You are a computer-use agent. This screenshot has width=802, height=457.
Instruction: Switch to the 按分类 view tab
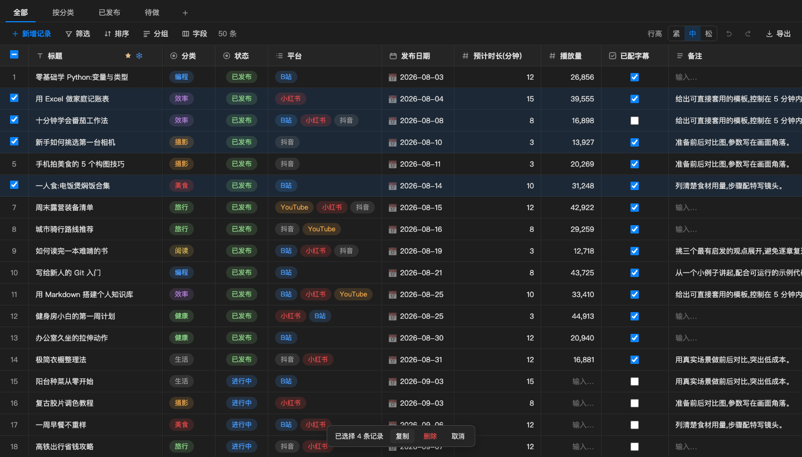pyautogui.click(x=63, y=12)
